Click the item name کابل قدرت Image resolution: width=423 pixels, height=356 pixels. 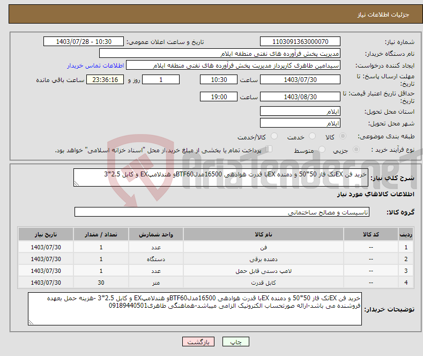263,283
